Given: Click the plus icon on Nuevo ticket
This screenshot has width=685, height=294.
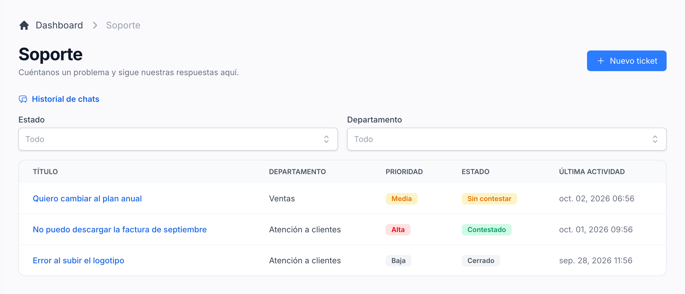Looking at the screenshot, I should [x=601, y=61].
